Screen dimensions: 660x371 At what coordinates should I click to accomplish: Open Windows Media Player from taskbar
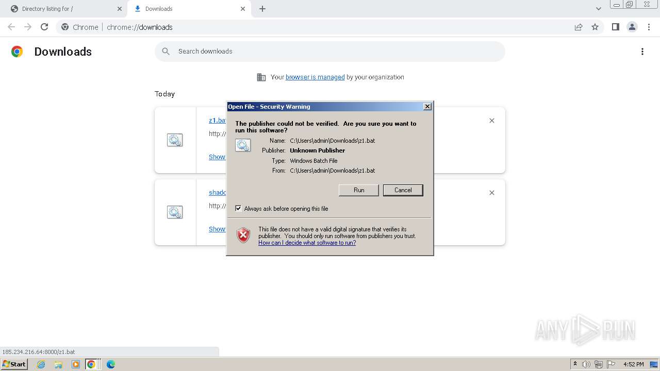76,364
